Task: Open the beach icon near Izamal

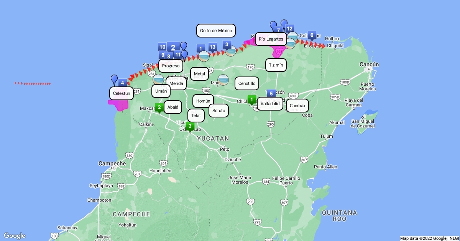Action: 223,80
